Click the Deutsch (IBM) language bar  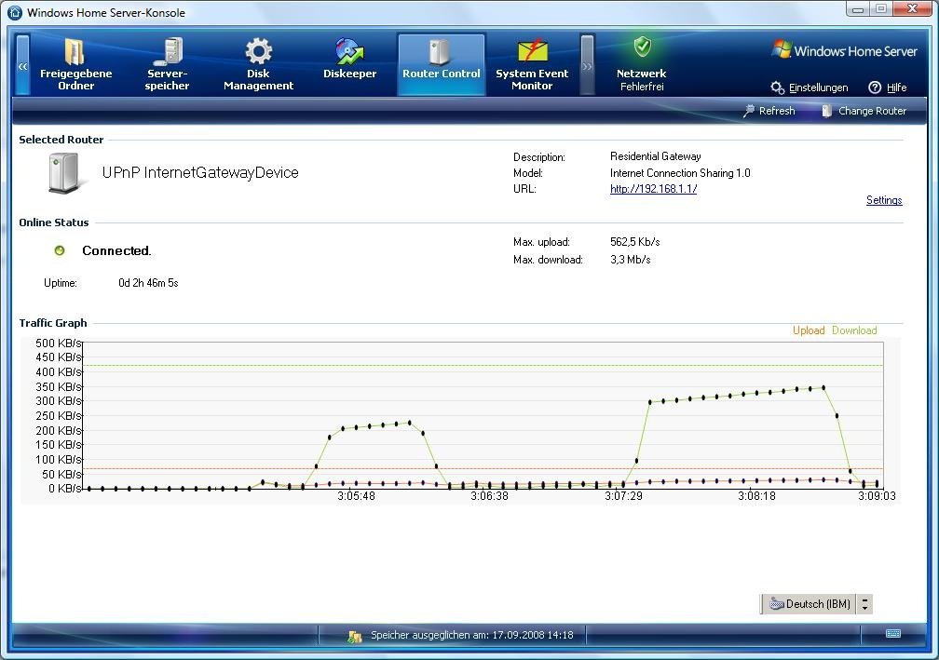click(810, 604)
